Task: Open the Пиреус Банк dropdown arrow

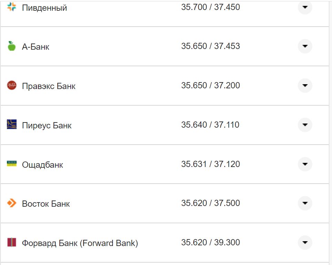Action: [305, 125]
